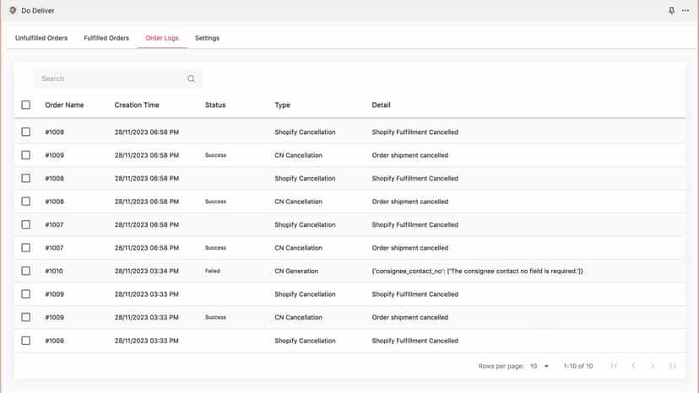The height and width of the screenshot is (393, 699).
Task: Go to previous page arrow
Action: [633, 366]
